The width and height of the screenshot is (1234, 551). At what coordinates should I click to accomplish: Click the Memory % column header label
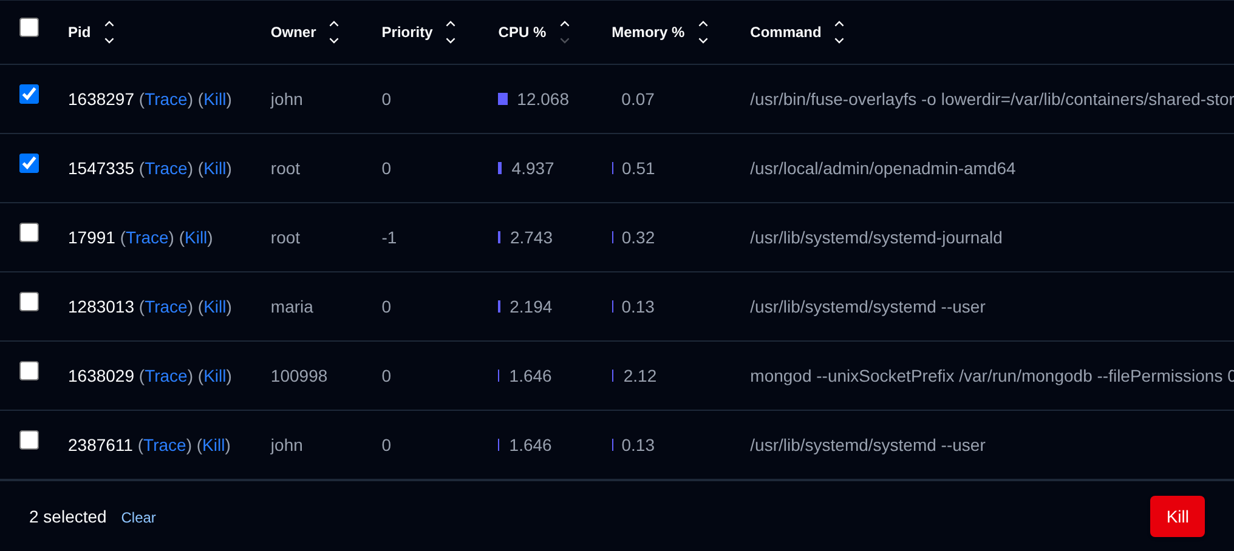pyautogui.click(x=648, y=32)
